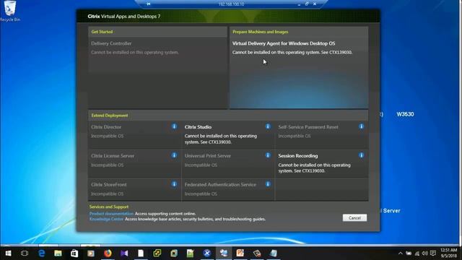Click the Services and Support heading
The height and width of the screenshot is (260, 462).
109,207
